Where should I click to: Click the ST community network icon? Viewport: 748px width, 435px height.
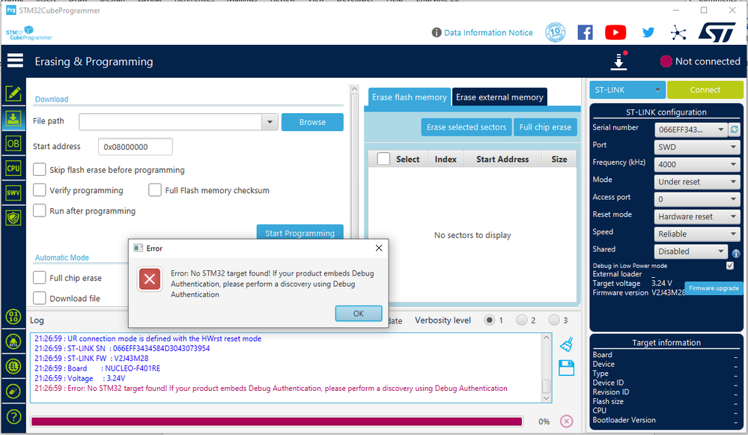pyautogui.click(x=678, y=32)
